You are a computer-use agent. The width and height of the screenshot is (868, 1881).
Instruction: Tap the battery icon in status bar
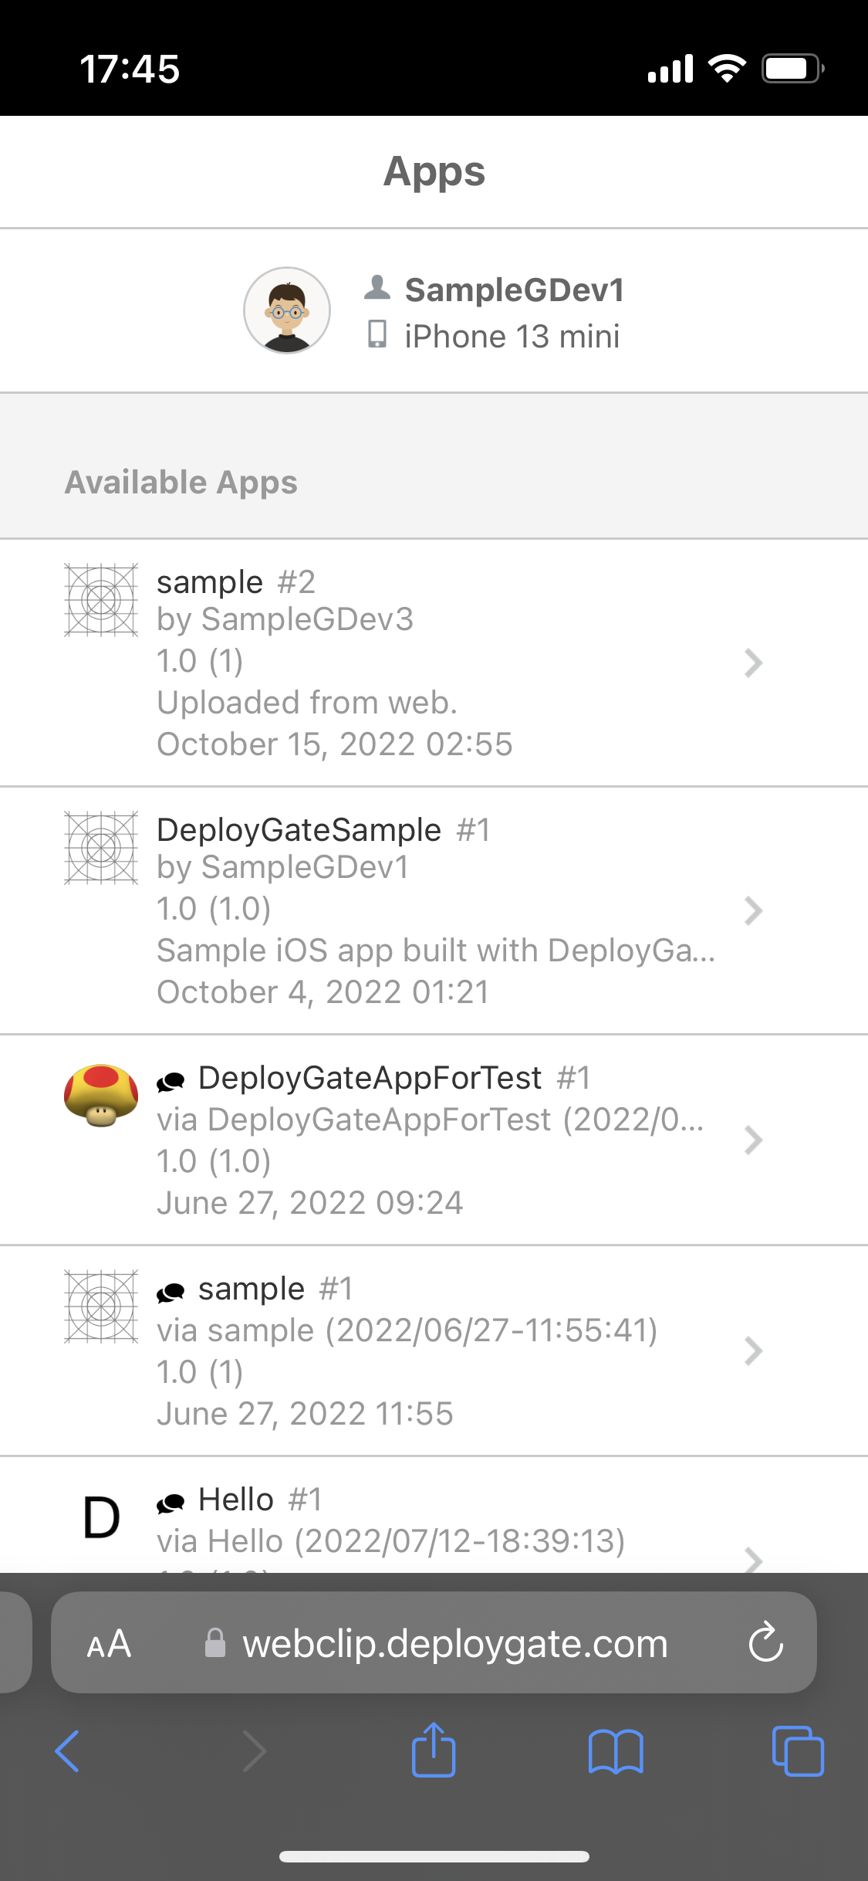(x=793, y=69)
